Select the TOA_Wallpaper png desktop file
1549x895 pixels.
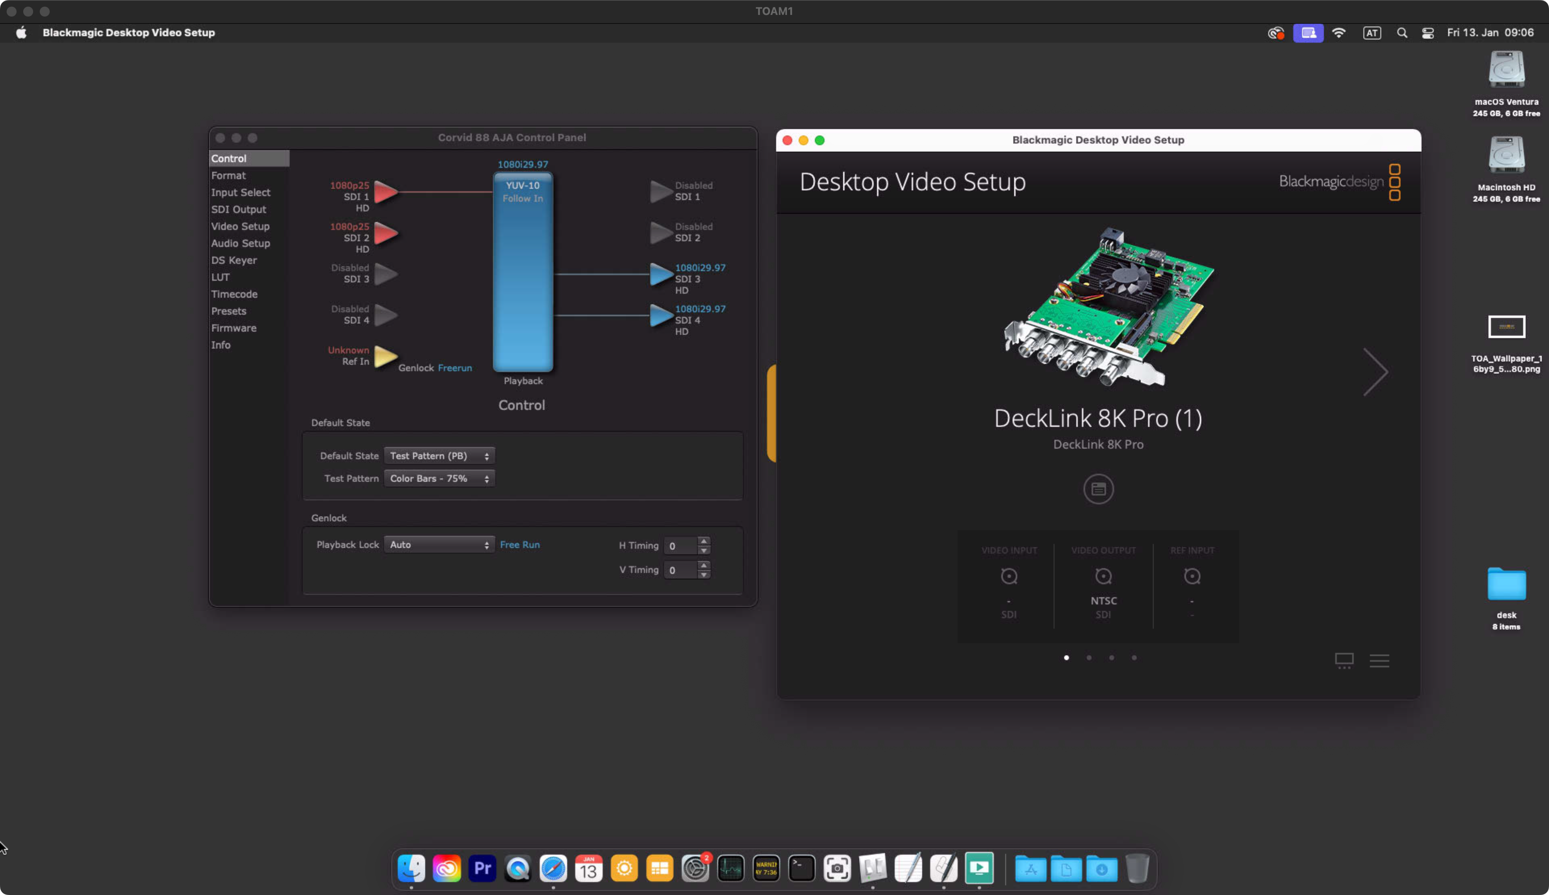click(x=1507, y=343)
